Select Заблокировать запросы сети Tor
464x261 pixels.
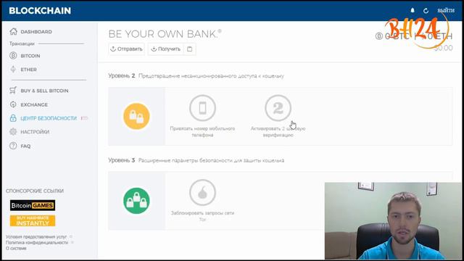[x=202, y=216]
